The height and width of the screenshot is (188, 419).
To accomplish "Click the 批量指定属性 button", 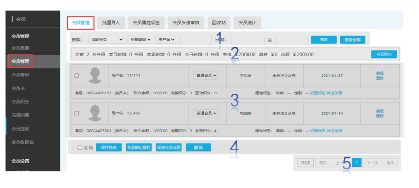I will [x=139, y=148].
